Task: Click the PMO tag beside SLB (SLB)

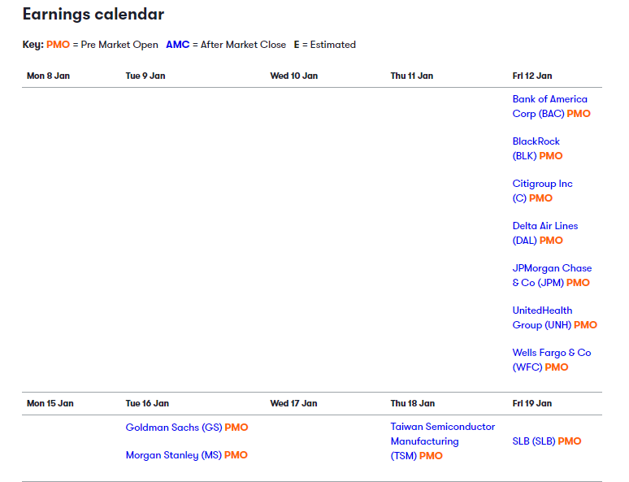Action: 570,441
